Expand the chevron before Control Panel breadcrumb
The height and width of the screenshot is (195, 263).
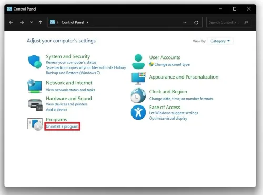tap(58, 22)
